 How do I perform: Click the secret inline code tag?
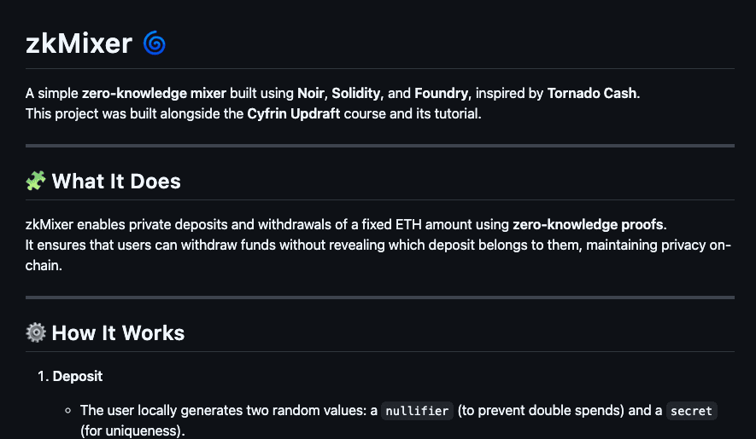691,411
